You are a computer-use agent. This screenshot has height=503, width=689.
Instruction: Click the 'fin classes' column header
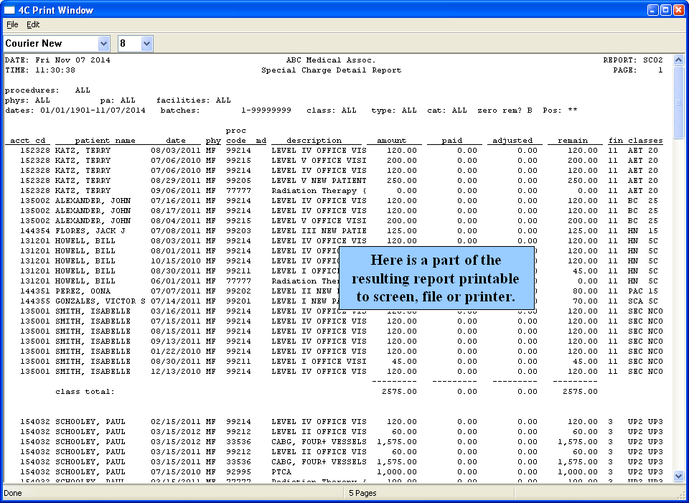(x=635, y=141)
